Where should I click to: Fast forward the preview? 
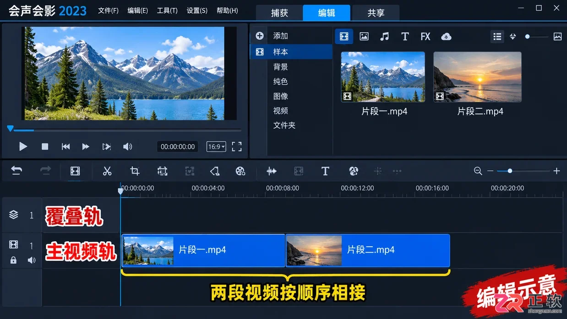(x=86, y=146)
